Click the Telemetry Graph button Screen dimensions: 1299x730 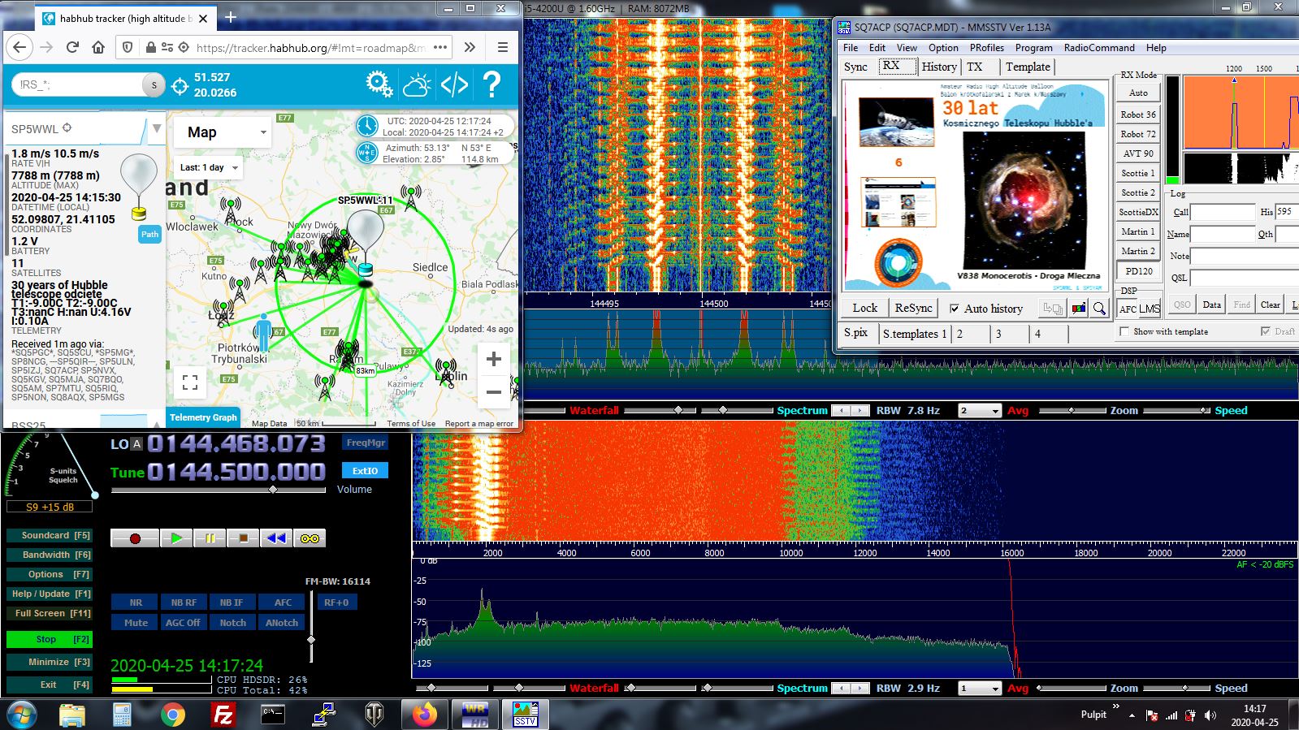[x=203, y=417]
